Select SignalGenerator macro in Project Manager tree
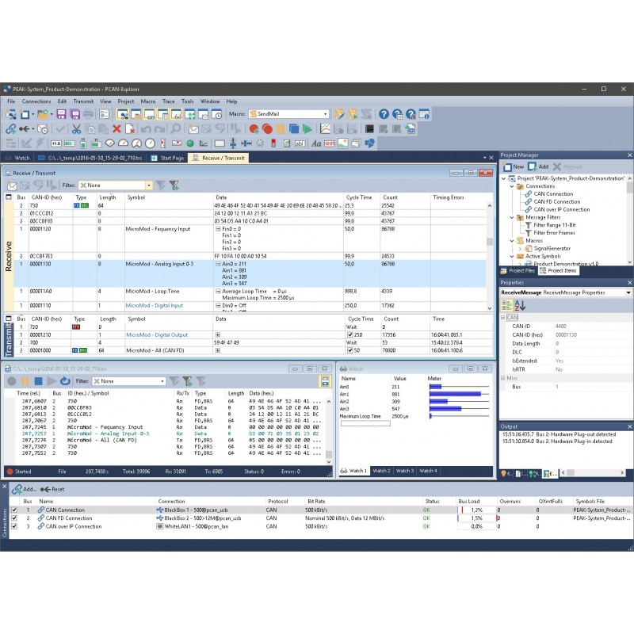The width and height of the screenshot is (634, 634). click(x=552, y=249)
